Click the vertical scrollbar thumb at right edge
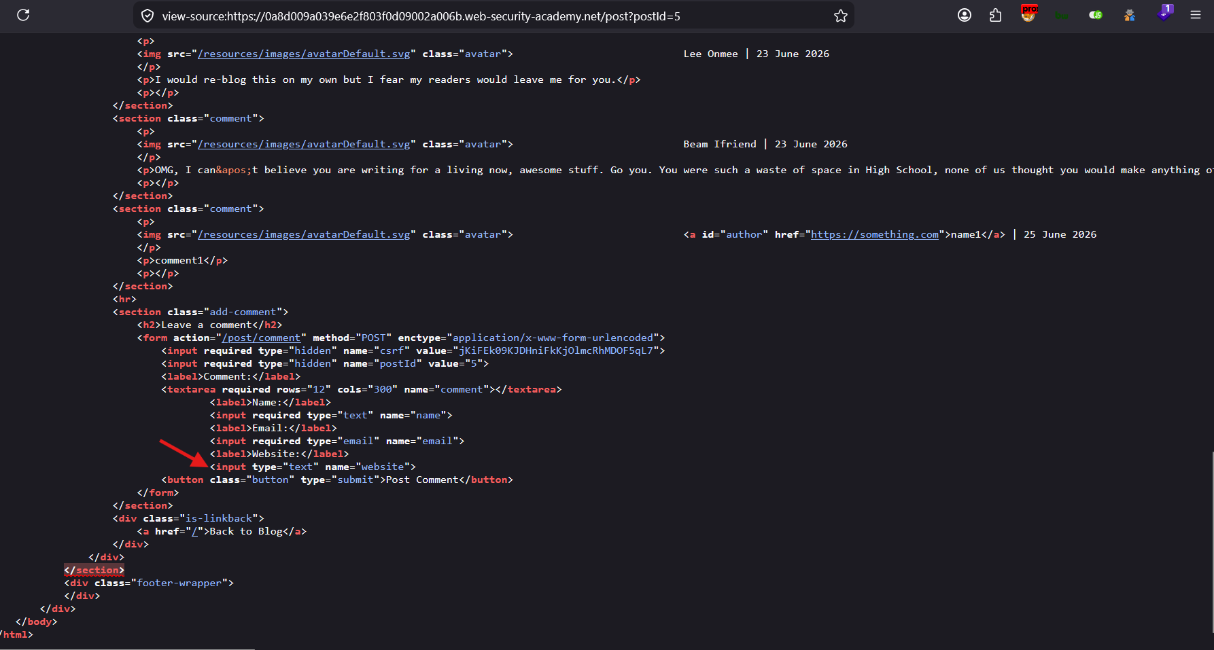The height and width of the screenshot is (650, 1214). 1213,541
